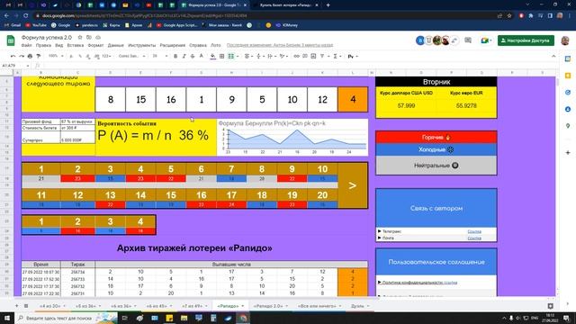Decrease decimal places
Viewport: 576px width, 324px height.
point(88,56)
